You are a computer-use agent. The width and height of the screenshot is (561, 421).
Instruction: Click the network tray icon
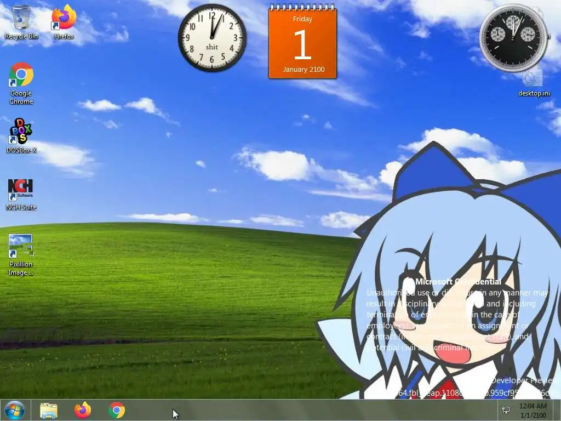click(506, 410)
